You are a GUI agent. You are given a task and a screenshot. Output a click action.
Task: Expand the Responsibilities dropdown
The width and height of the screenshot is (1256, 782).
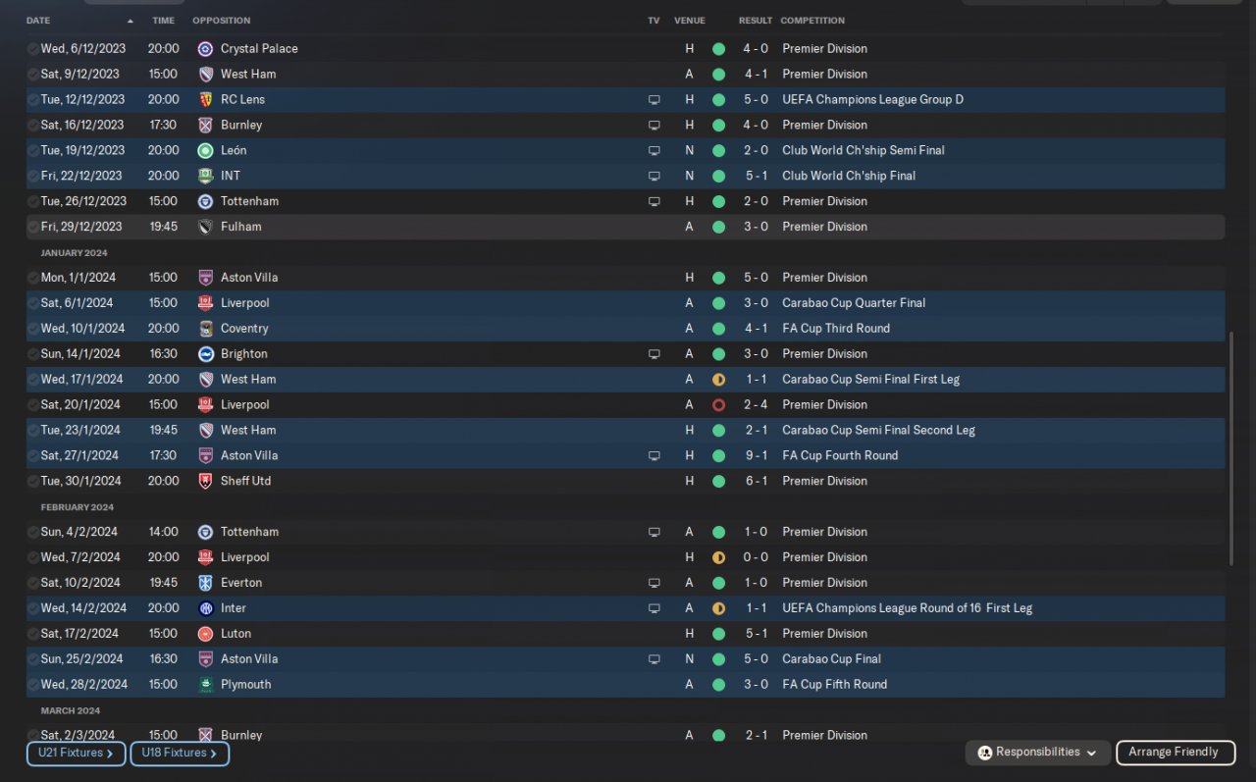tap(1038, 753)
